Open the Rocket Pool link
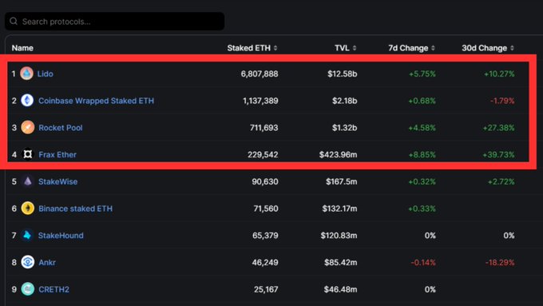 [61, 128]
